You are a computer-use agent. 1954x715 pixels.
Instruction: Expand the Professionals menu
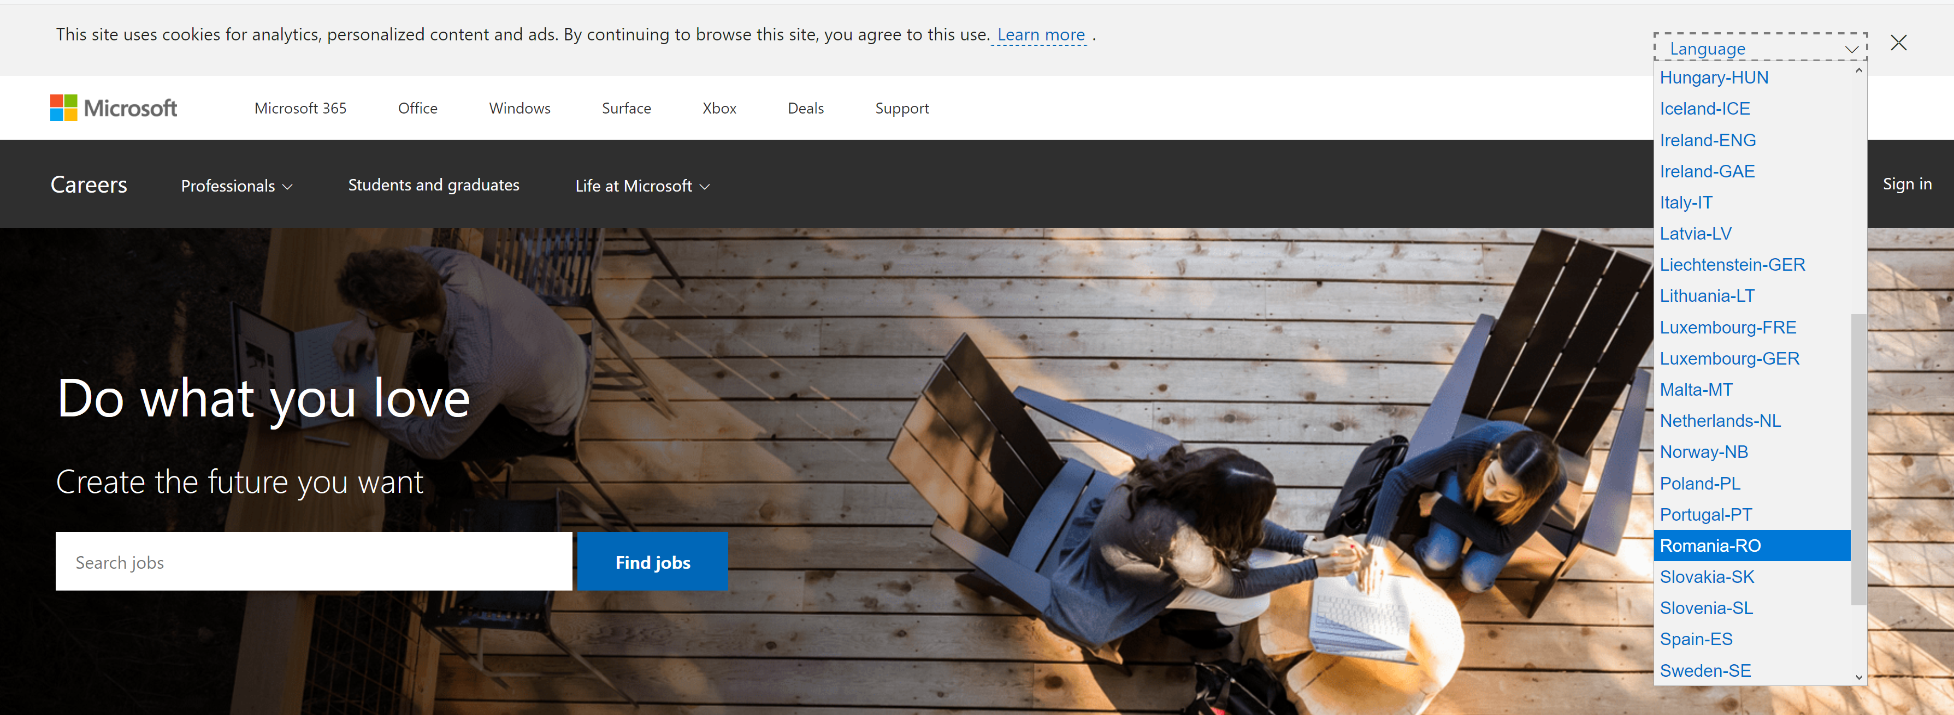237,186
